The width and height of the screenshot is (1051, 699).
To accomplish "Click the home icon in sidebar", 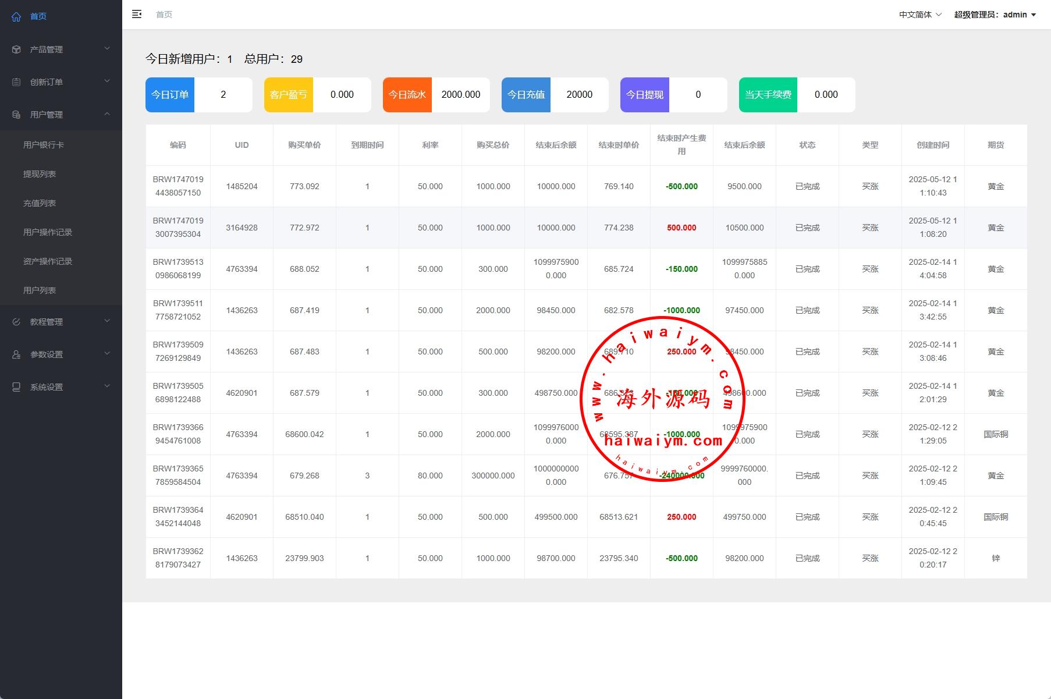I will click(16, 17).
